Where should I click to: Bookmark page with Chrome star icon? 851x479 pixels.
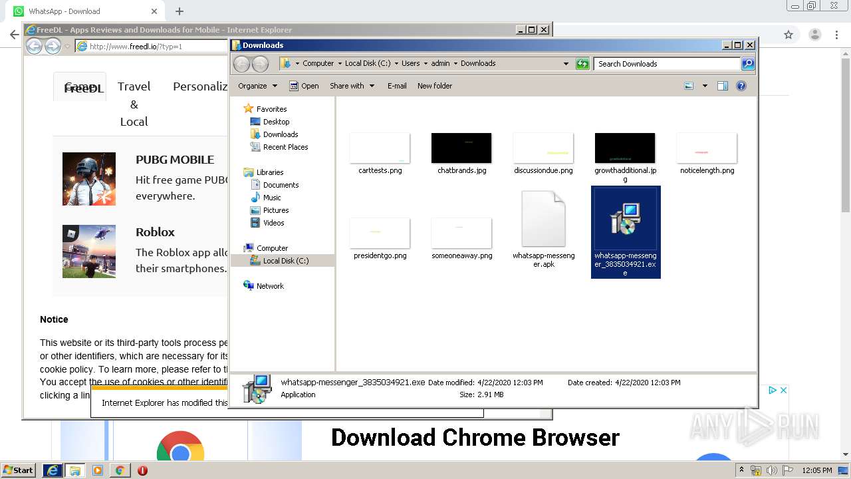789,35
